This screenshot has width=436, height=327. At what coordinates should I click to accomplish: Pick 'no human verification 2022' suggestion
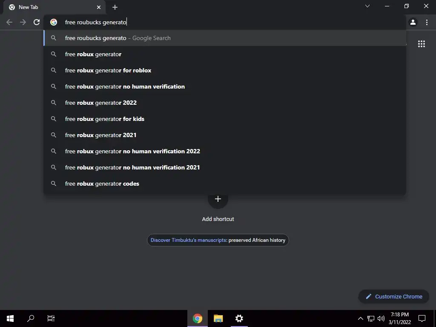tap(225, 151)
